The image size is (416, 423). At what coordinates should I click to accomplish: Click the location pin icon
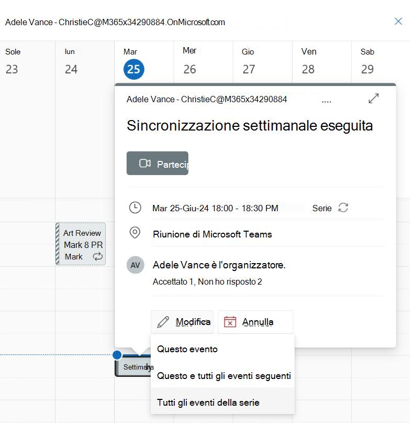click(x=134, y=233)
